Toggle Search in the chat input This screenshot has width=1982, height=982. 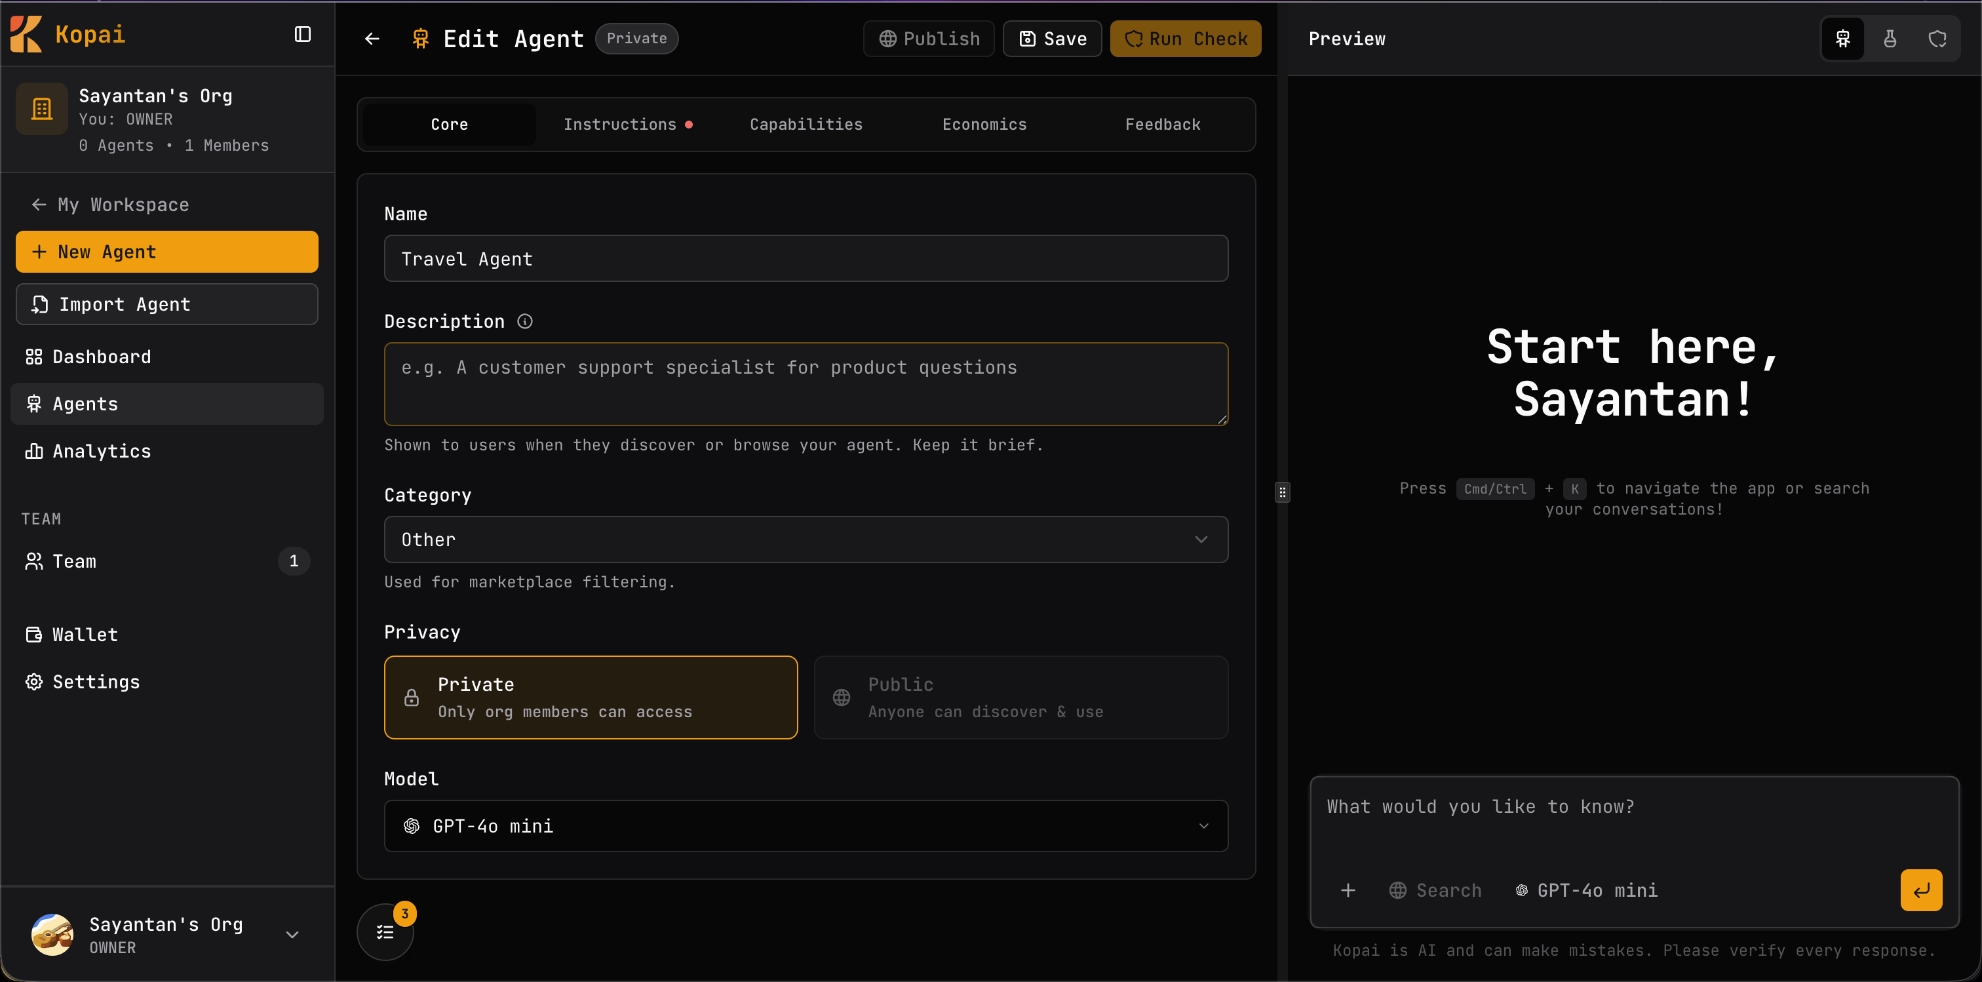pos(1435,890)
